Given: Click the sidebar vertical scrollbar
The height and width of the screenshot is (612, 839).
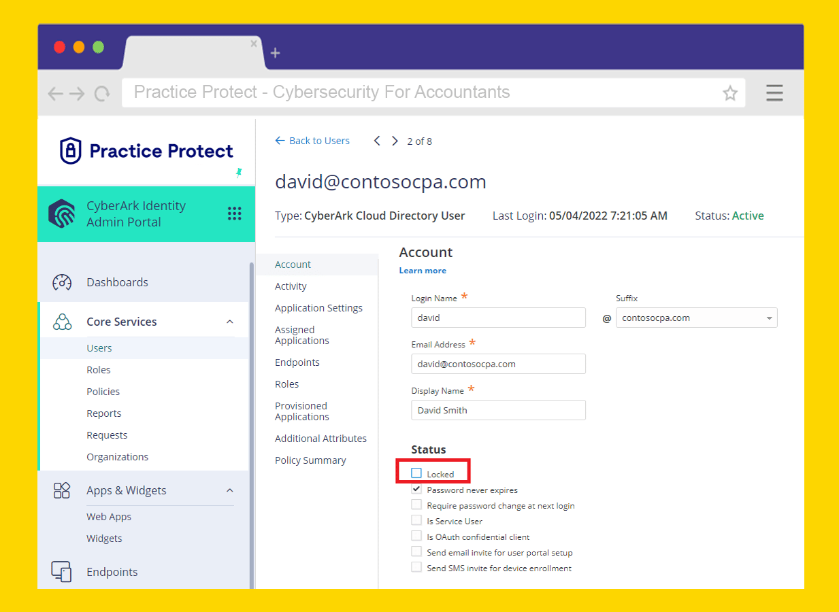Looking at the screenshot, I should point(252,425).
